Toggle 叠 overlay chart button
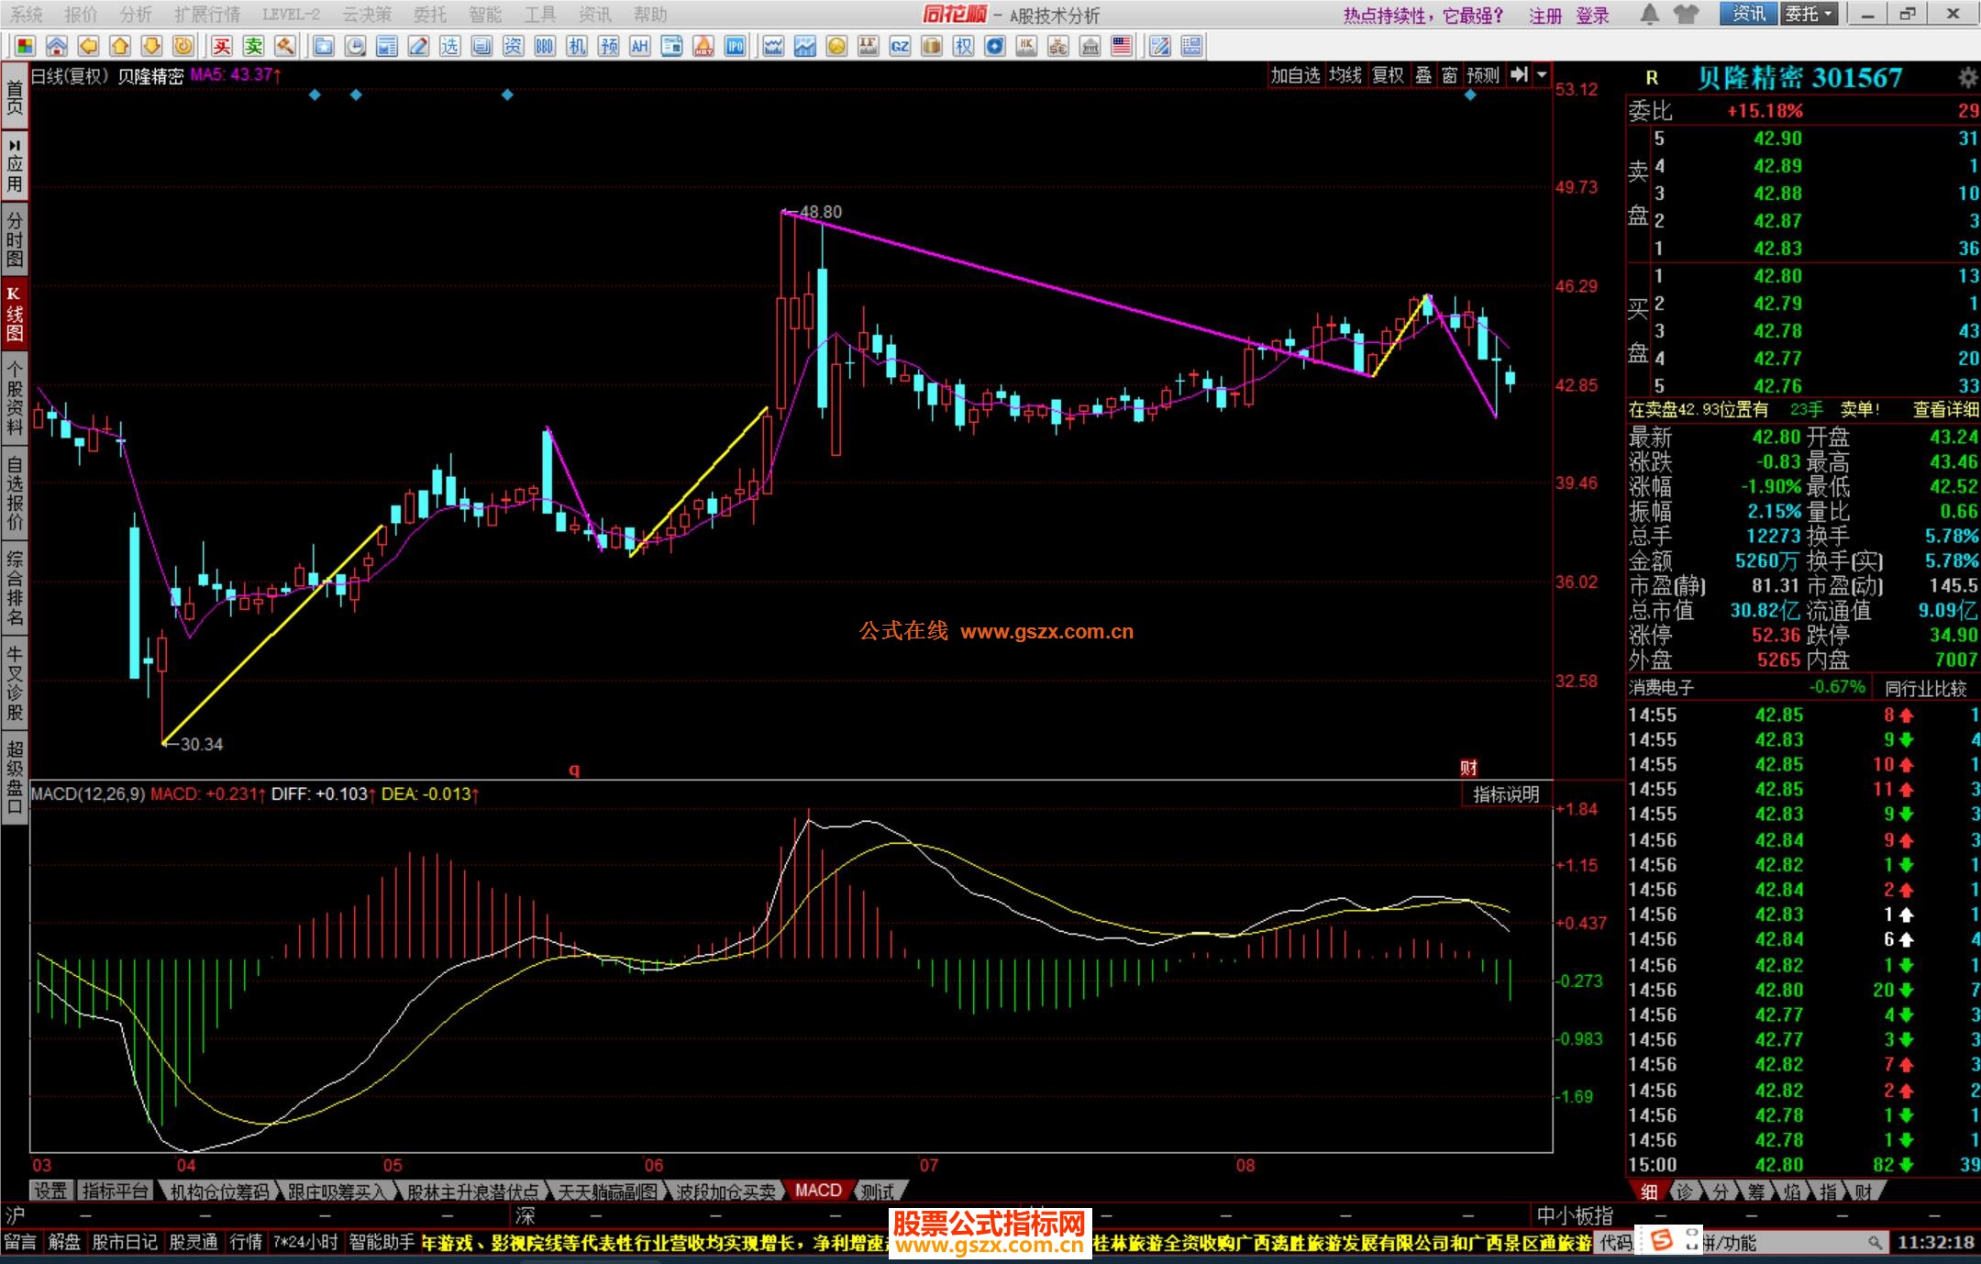 point(1423,75)
